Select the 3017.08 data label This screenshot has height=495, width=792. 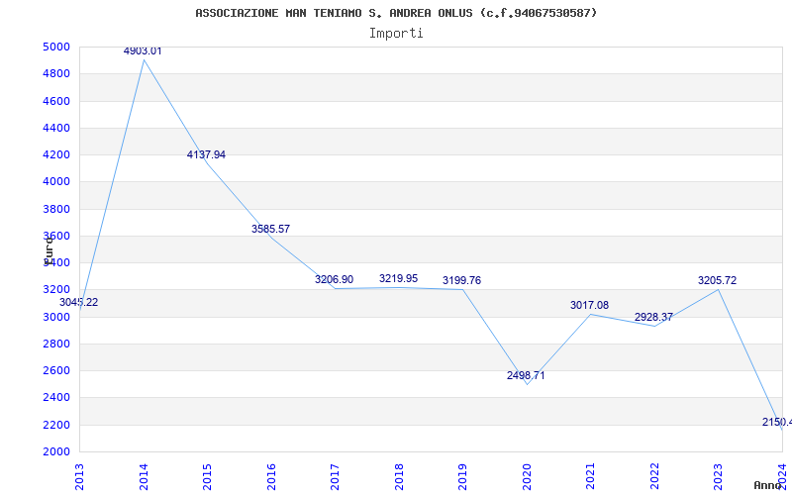tap(589, 305)
